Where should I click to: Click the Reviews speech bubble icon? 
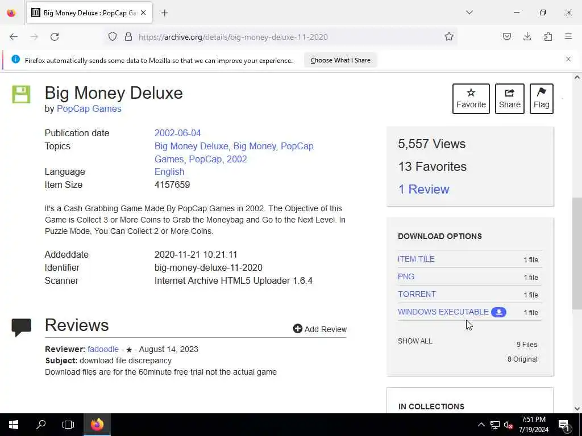click(x=22, y=328)
